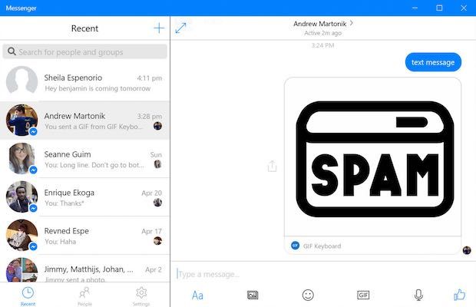This screenshot has height=307, width=476.
Task: Open the emoji smiley picker
Action: 308,295
